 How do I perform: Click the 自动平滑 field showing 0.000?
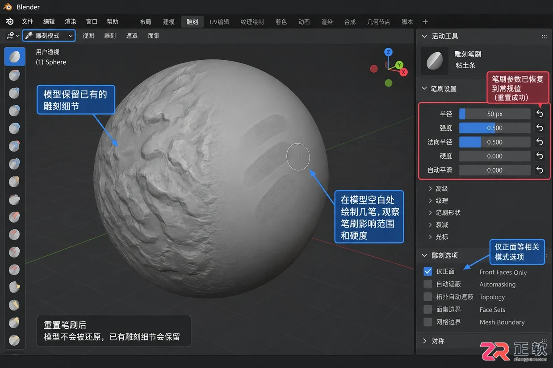pos(495,170)
